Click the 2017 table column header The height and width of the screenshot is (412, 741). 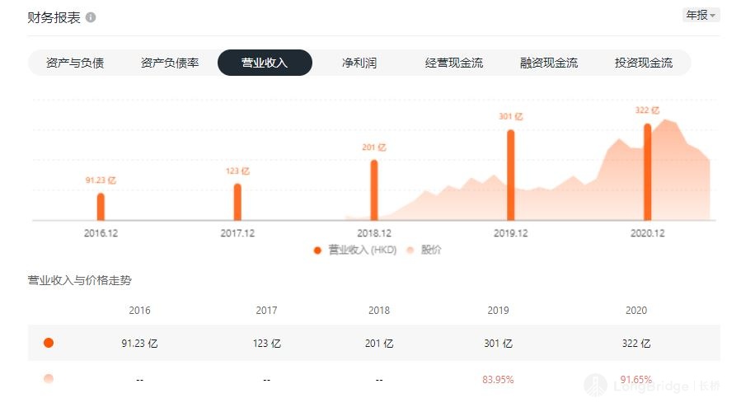[x=266, y=311]
